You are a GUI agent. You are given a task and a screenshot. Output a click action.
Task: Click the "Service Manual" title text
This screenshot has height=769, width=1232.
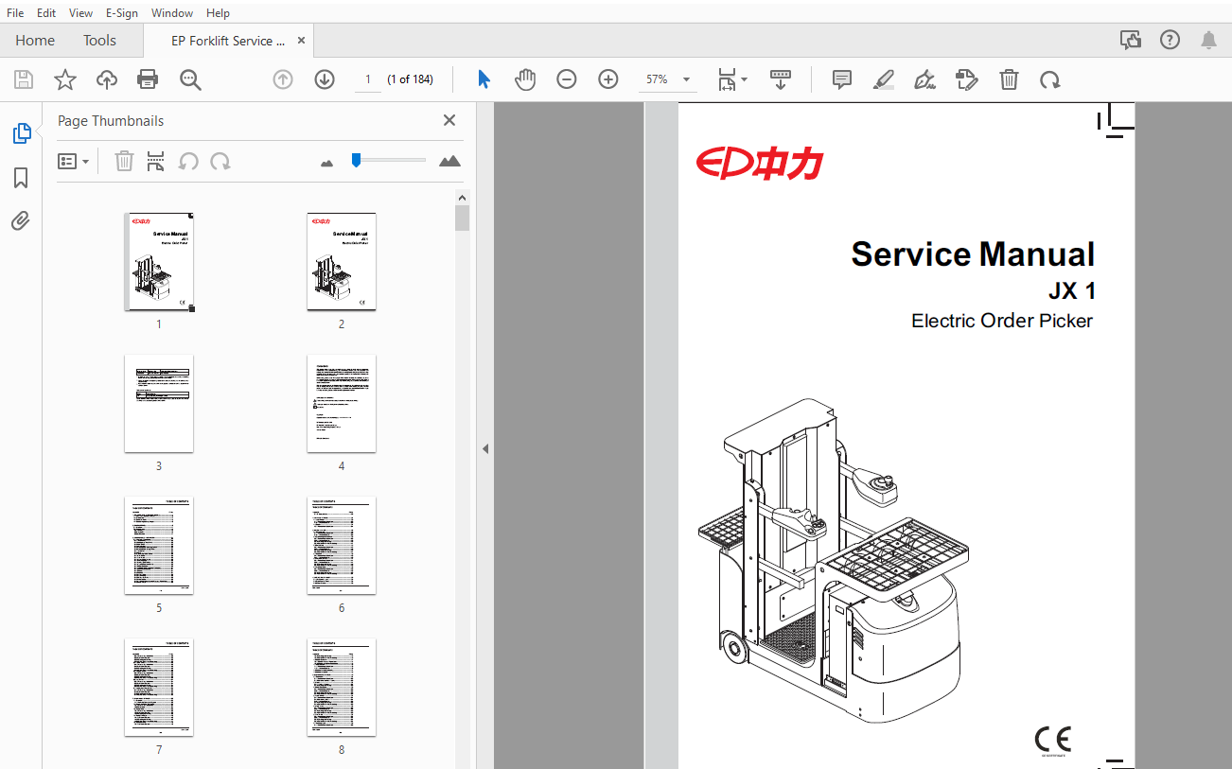[x=973, y=253]
